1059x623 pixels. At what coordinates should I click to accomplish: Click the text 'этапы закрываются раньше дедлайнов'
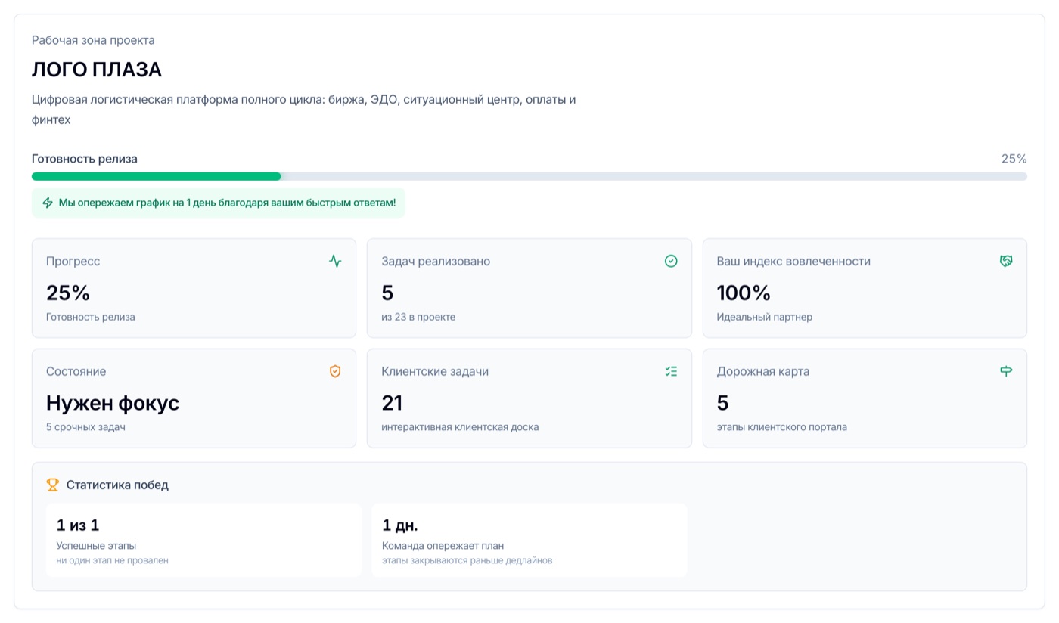[467, 560]
